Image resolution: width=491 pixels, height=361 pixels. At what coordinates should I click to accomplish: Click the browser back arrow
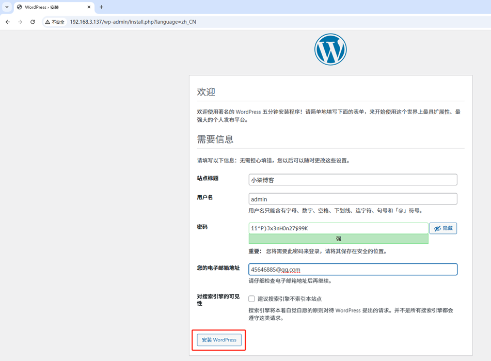point(8,22)
